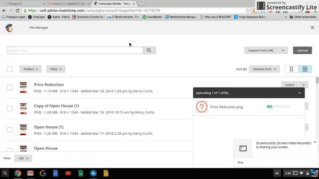Click the question mark icon for Price Reduction.png
Screen dimensions: 319x179
tap(201, 107)
